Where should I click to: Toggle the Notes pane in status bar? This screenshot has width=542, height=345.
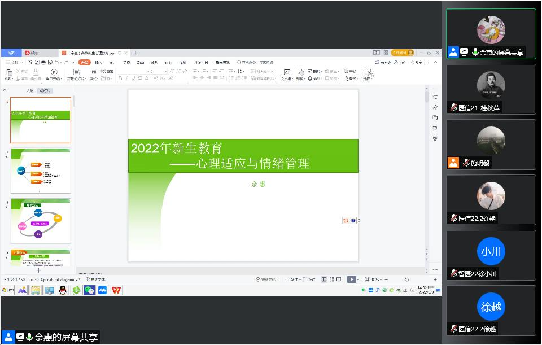(x=292, y=280)
